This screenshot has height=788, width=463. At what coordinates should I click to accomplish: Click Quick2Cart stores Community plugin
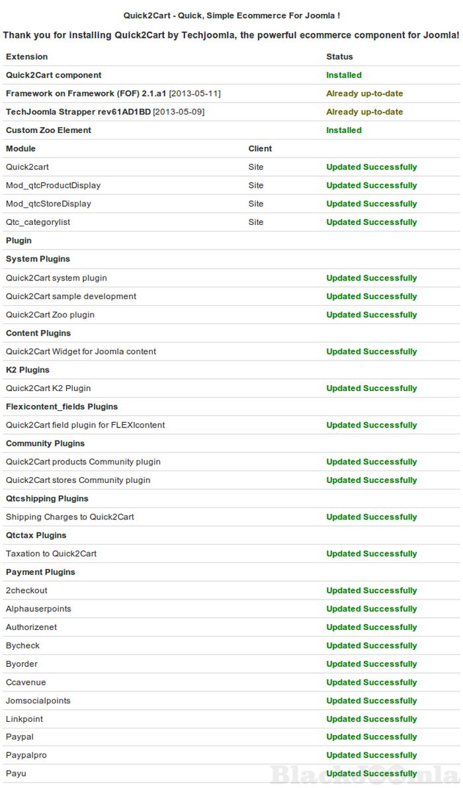pos(78,480)
